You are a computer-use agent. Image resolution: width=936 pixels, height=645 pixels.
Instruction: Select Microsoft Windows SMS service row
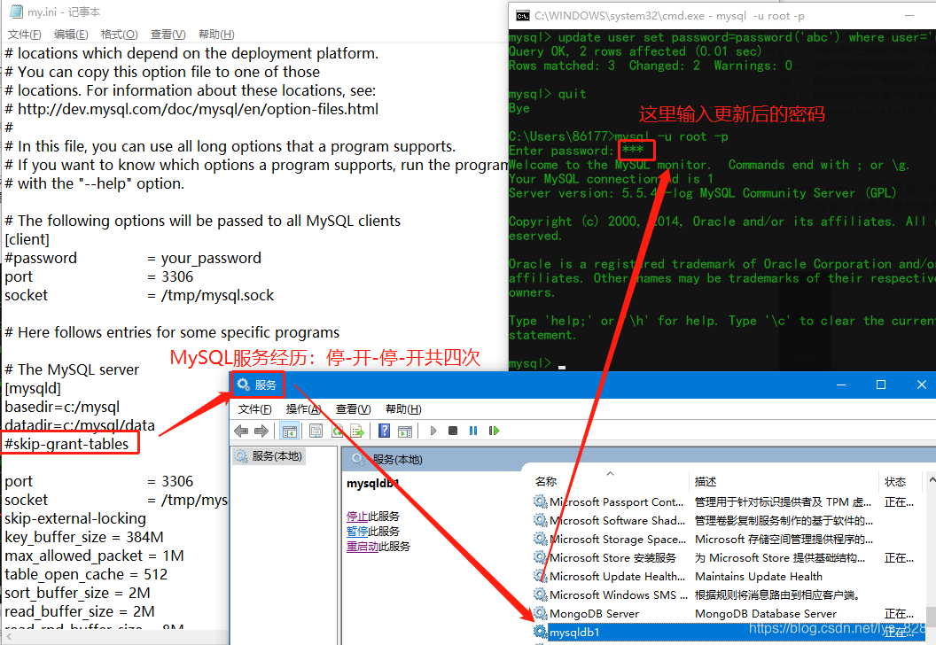point(729,594)
